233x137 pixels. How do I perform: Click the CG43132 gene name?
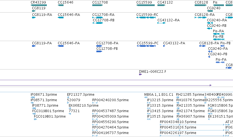click(x=165, y=2)
